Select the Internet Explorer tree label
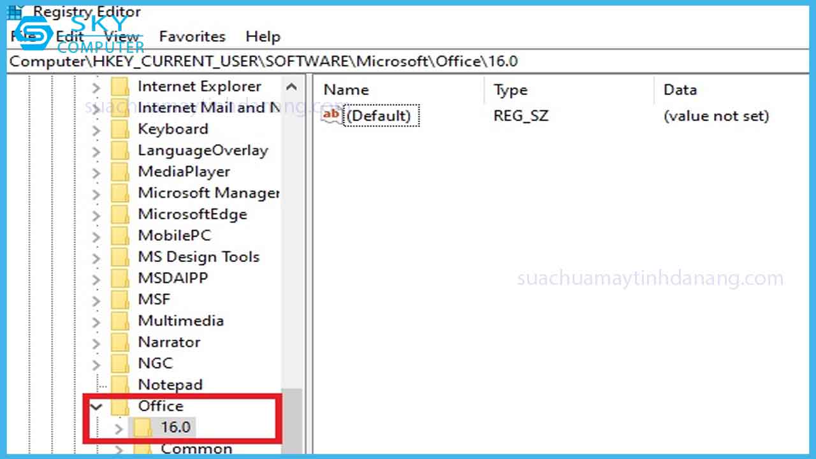 (200, 87)
